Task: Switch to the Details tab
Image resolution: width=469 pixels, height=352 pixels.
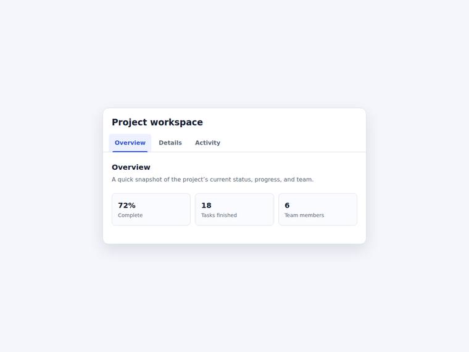Action: click(170, 143)
